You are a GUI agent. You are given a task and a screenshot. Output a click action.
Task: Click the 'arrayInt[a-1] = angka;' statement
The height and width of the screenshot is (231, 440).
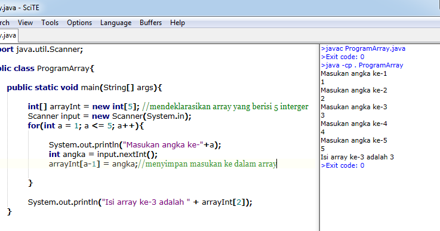pos(93,164)
